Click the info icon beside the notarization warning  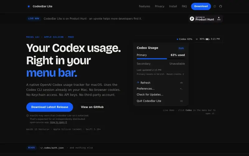[27, 115]
